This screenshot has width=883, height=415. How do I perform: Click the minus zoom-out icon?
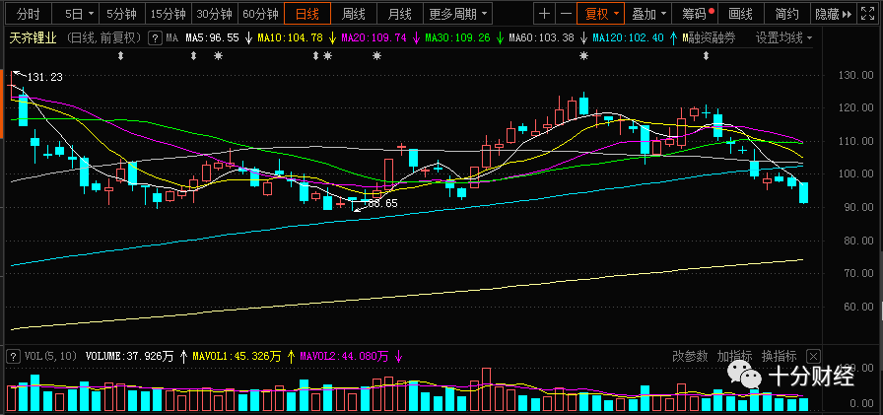567,14
